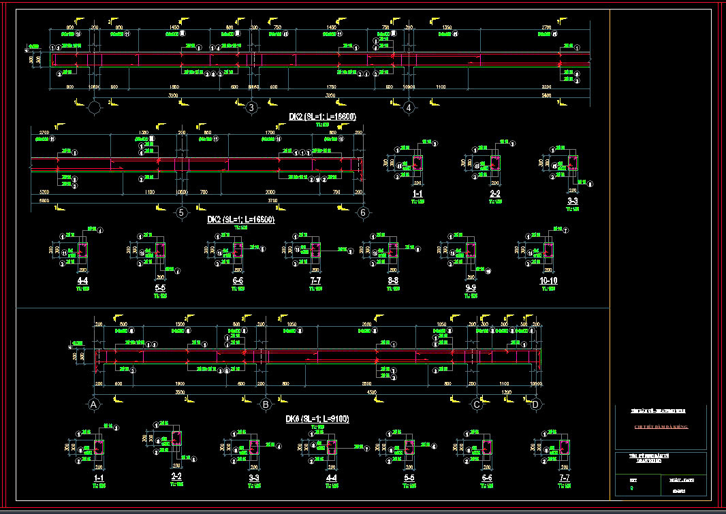Pick grid axis bubble 5
This screenshot has height=514, width=726.
[x=181, y=213]
